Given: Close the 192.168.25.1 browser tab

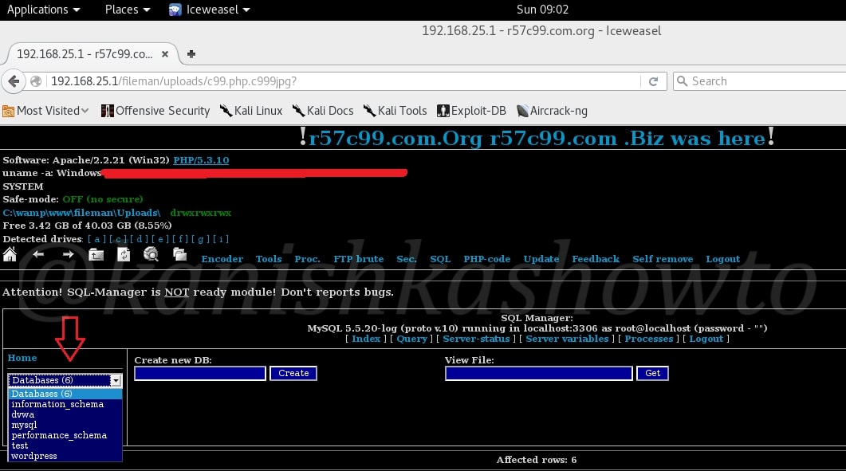Looking at the screenshot, I should [165, 54].
